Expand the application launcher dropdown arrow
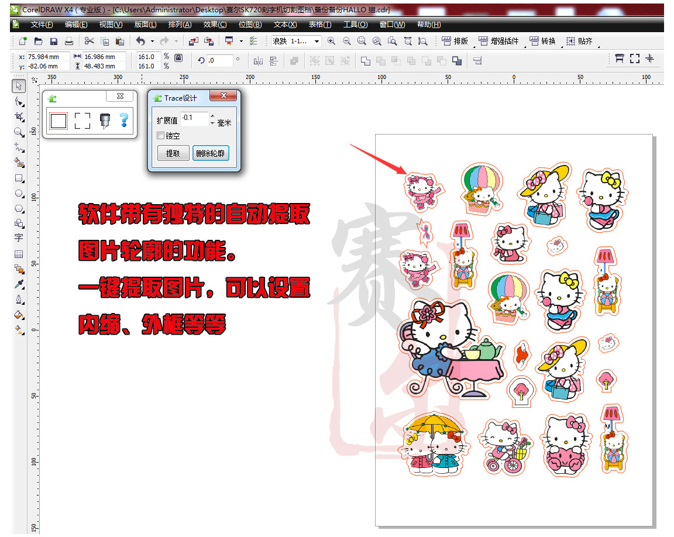Image resolution: width=674 pixels, height=537 pixels. (241, 42)
